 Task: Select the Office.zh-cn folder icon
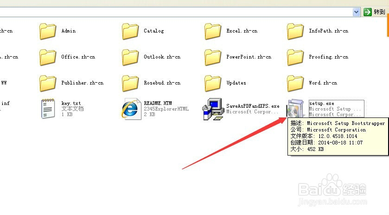47,58
